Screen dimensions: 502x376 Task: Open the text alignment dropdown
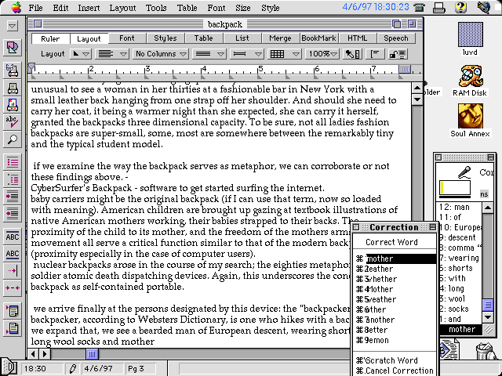[112, 54]
